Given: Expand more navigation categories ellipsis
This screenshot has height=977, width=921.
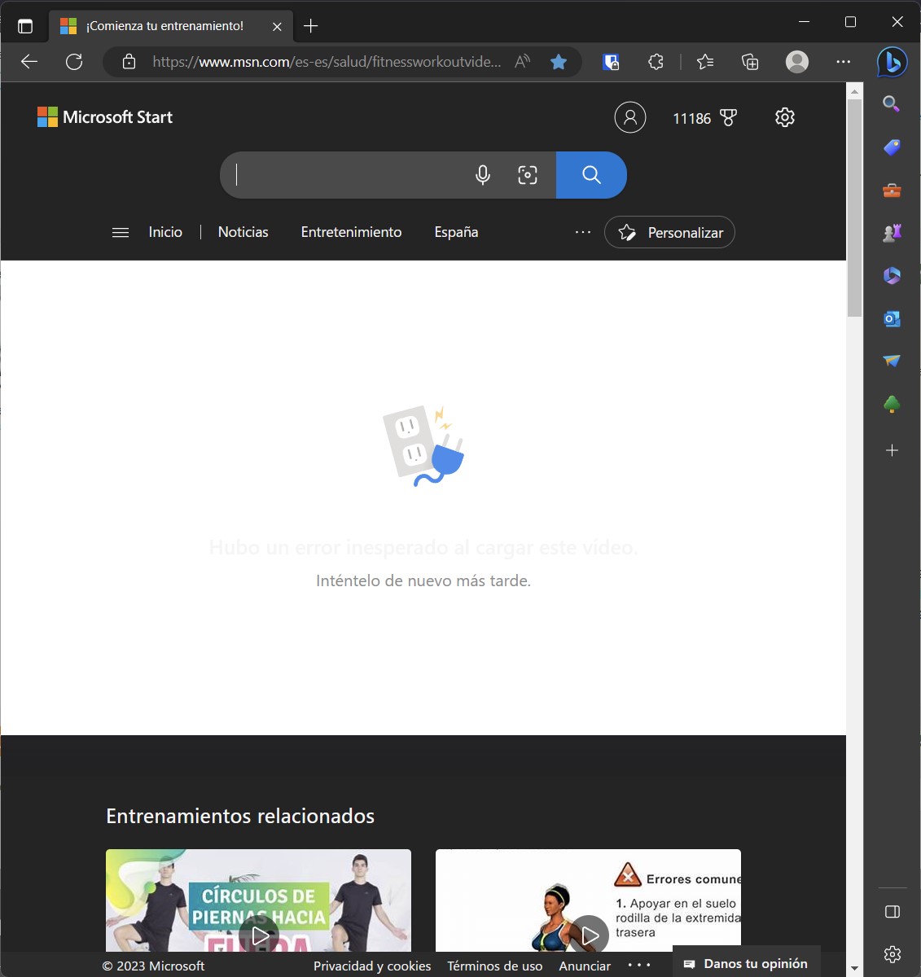Looking at the screenshot, I should click(x=583, y=232).
